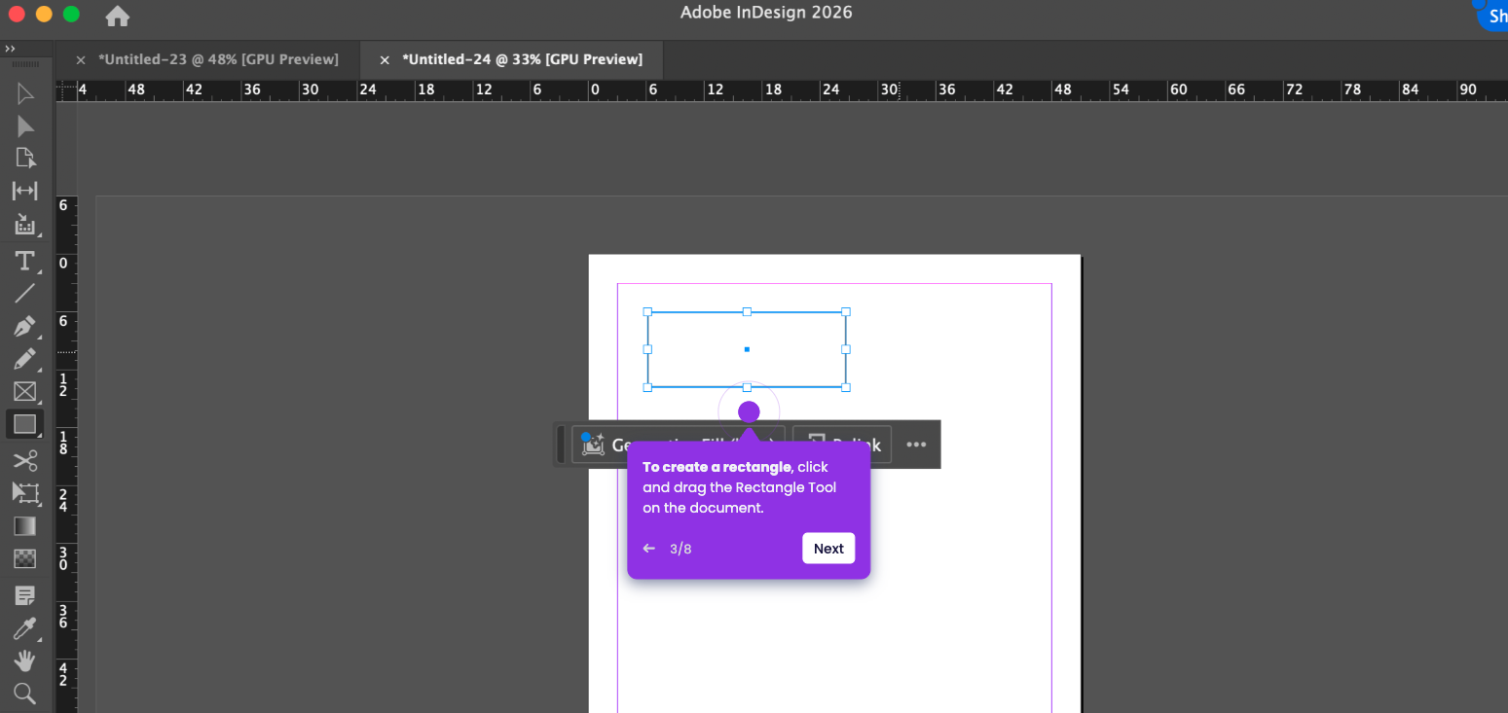
Task: Select the Type tool
Action: (25, 261)
